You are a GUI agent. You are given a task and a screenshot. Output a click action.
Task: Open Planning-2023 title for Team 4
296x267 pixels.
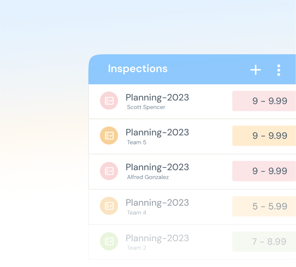click(x=157, y=203)
